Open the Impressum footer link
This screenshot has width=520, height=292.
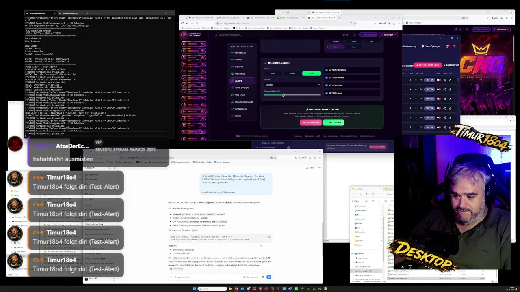(298, 136)
